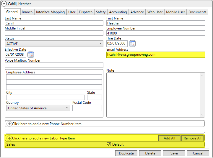213x158 pixels.
Task: Open the Effective Date calendar picker
Action: [x=31, y=55]
